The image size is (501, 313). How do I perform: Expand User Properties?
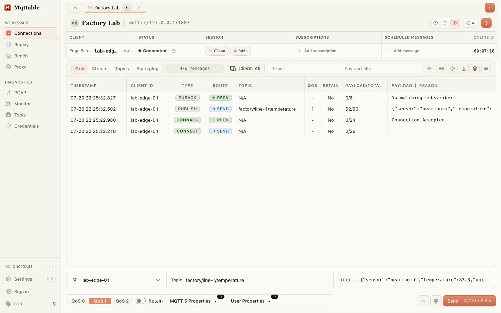(x=250, y=301)
